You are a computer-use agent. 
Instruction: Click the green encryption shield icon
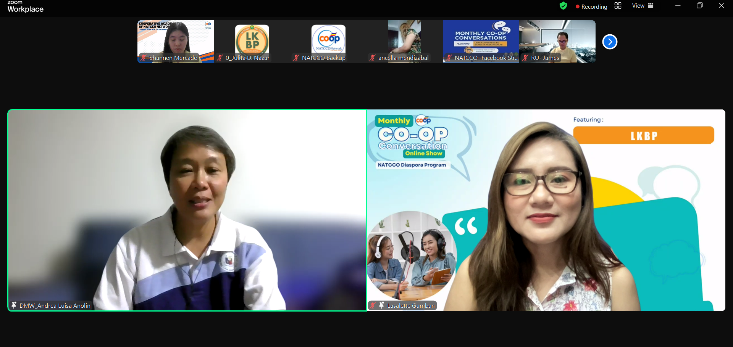pyautogui.click(x=563, y=6)
